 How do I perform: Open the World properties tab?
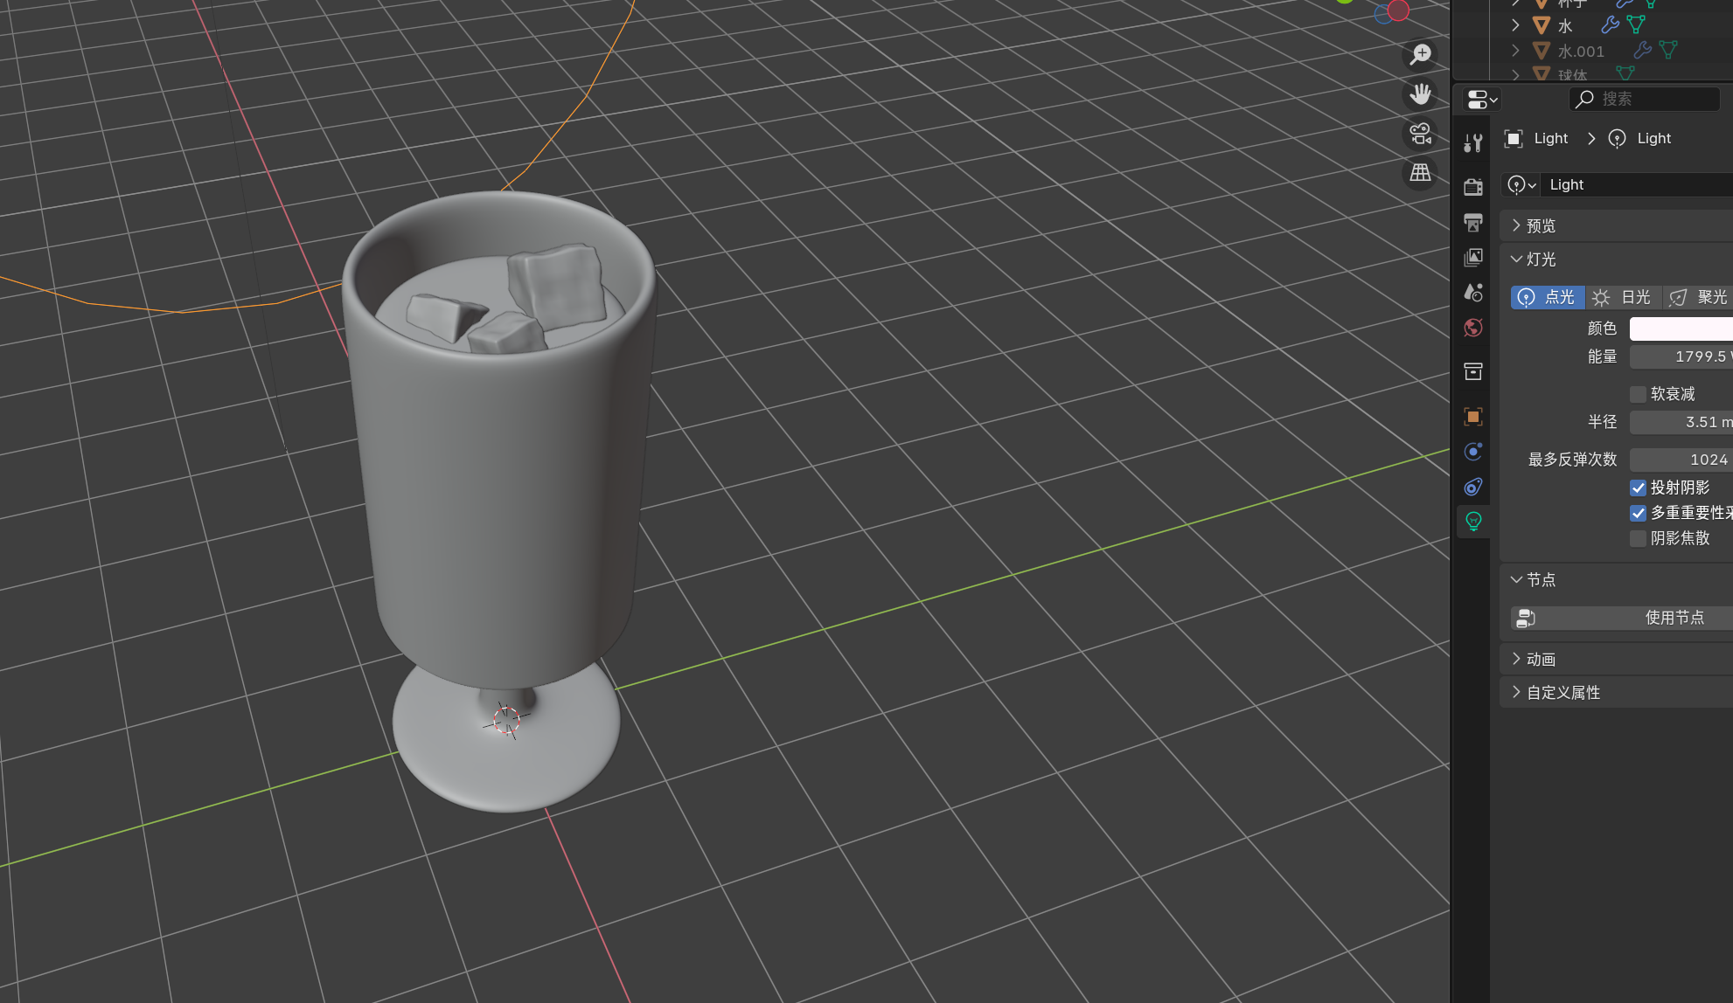(x=1473, y=328)
